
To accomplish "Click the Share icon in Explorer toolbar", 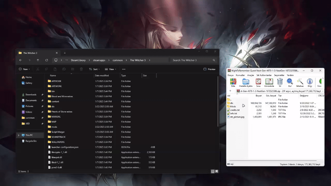I will [73, 69].
